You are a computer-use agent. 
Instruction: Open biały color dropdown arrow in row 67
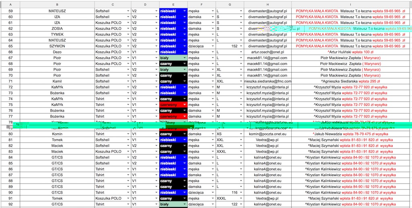pyautogui.click(x=185, y=58)
